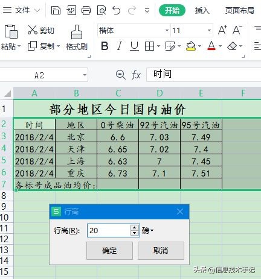Click the clear eraser icon
Image resolution: width=261 pixels, height=279 pixels.
[x=232, y=46]
